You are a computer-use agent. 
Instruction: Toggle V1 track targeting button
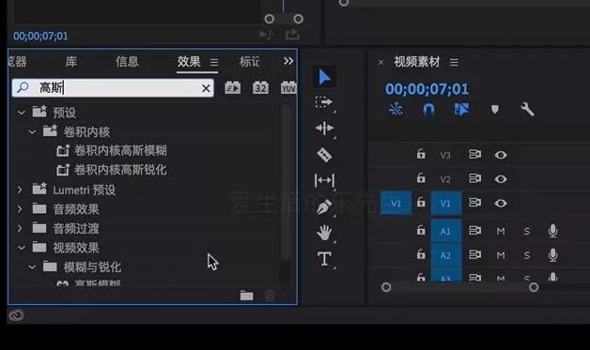click(446, 204)
